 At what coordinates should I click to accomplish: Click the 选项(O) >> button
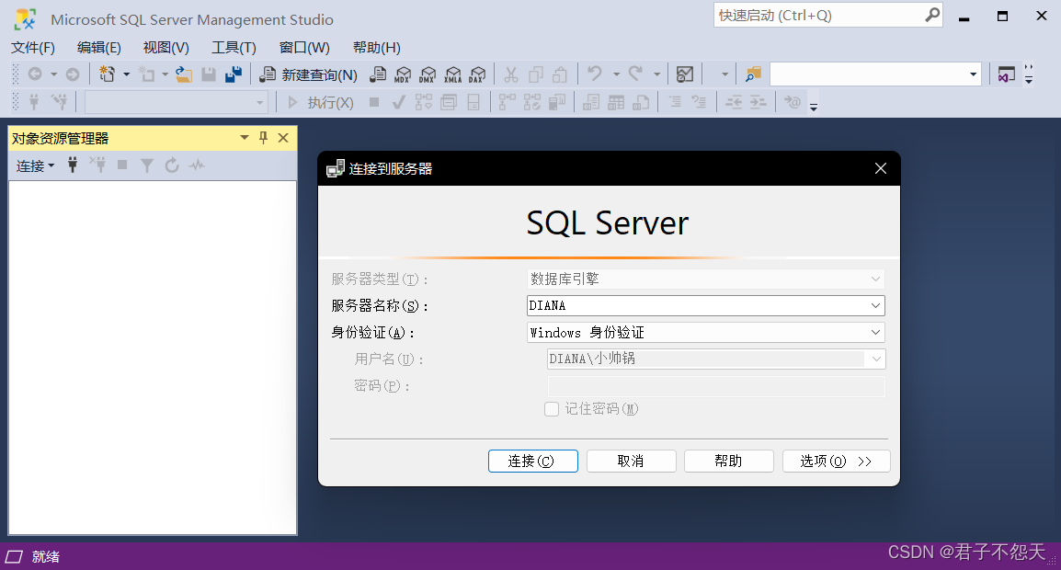pos(837,461)
